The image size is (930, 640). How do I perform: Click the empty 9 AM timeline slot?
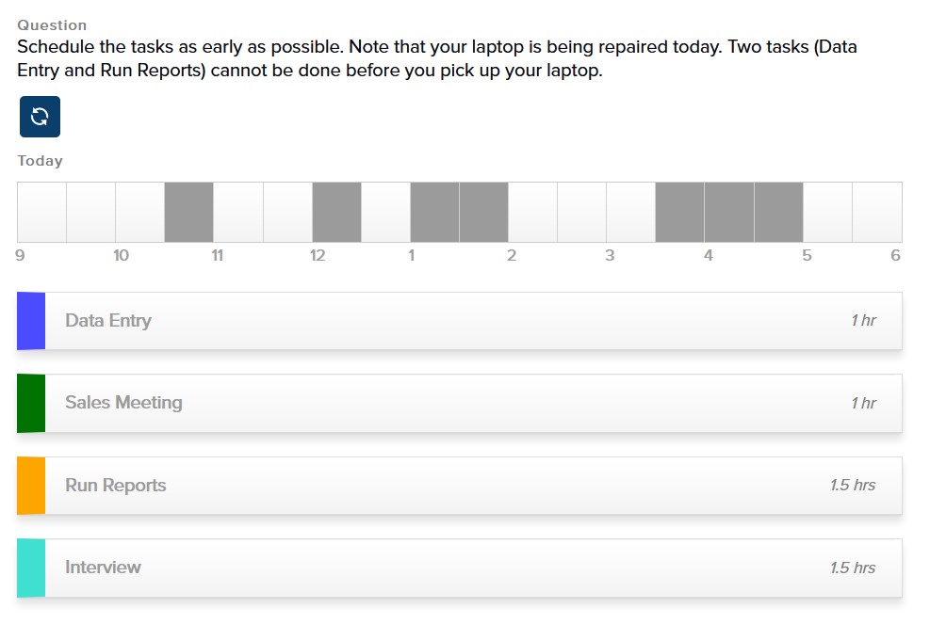pyautogui.click(x=41, y=211)
